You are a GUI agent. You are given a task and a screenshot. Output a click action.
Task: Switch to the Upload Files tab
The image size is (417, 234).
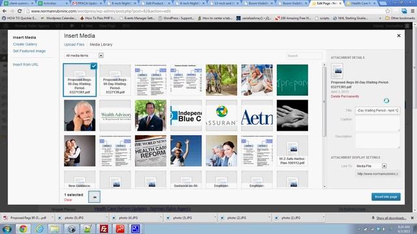74,45
